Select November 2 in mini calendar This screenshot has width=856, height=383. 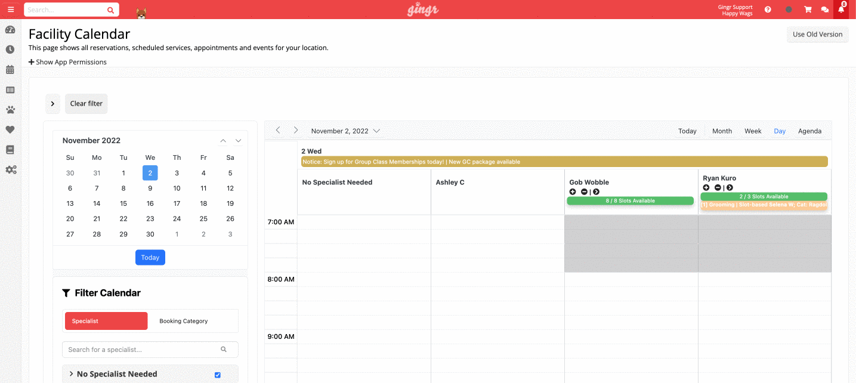coord(150,173)
